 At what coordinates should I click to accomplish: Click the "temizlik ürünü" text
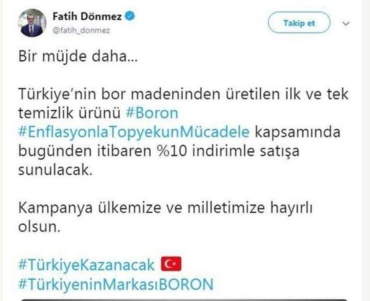point(69,113)
